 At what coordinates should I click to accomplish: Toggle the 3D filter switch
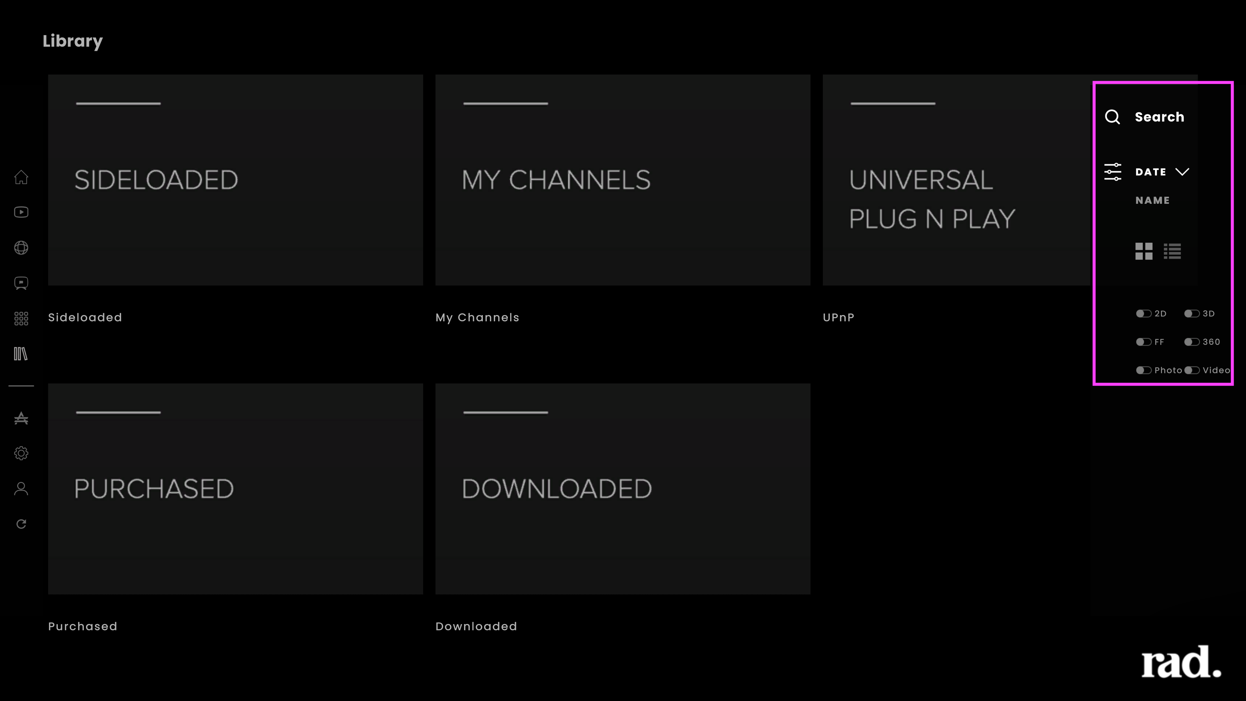(x=1192, y=314)
